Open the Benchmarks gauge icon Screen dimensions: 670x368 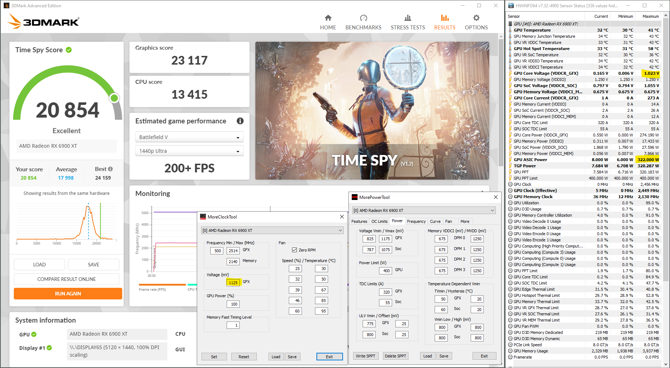[x=363, y=18]
